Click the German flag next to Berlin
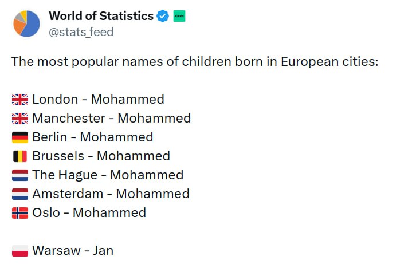 coord(19,137)
